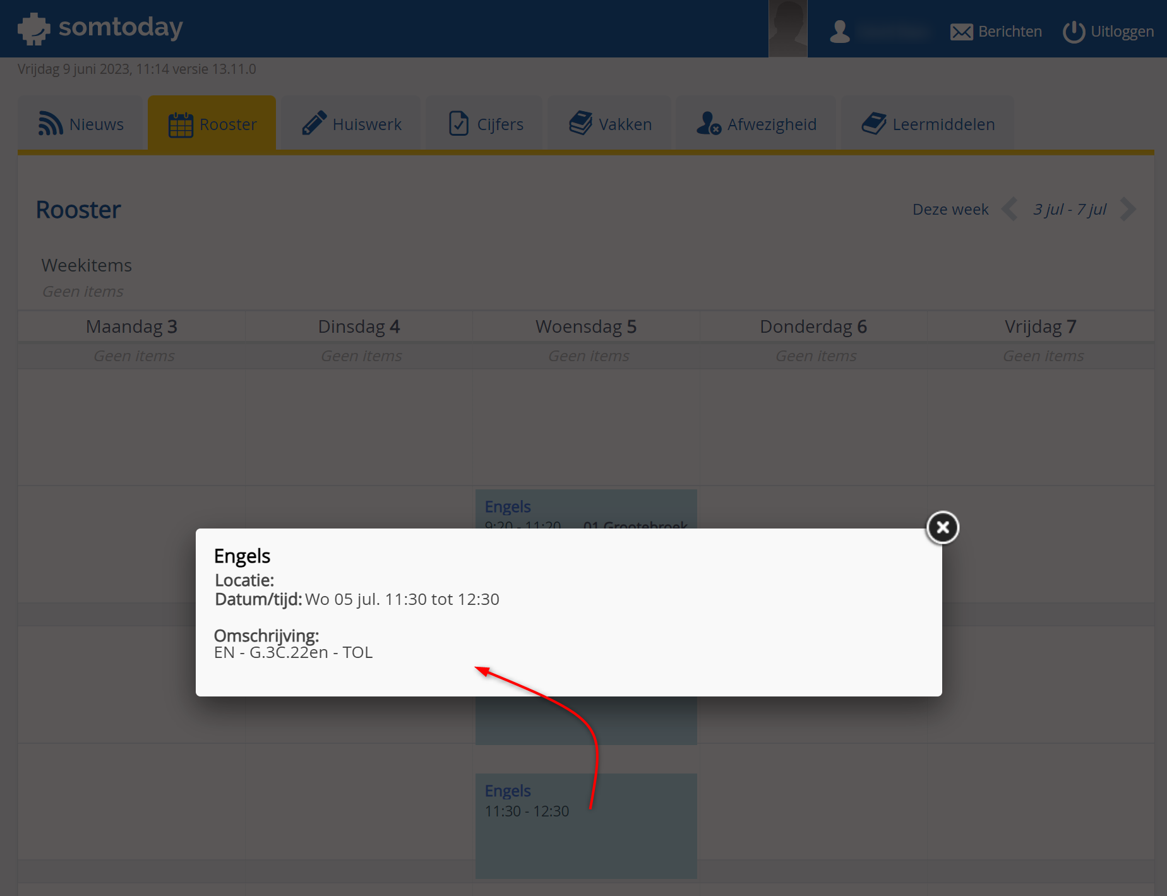Click the calendar icon on Rooster tab
This screenshot has width=1167, height=896.
coord(181,124)
